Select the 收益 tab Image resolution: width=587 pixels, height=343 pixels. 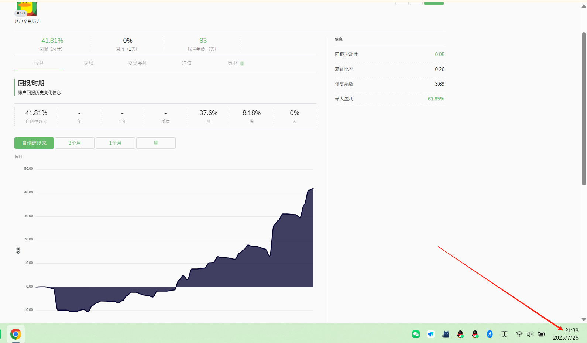coord(39,63)
